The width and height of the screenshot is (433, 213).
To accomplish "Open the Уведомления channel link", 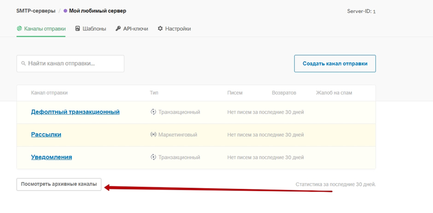I will (52, 157).
